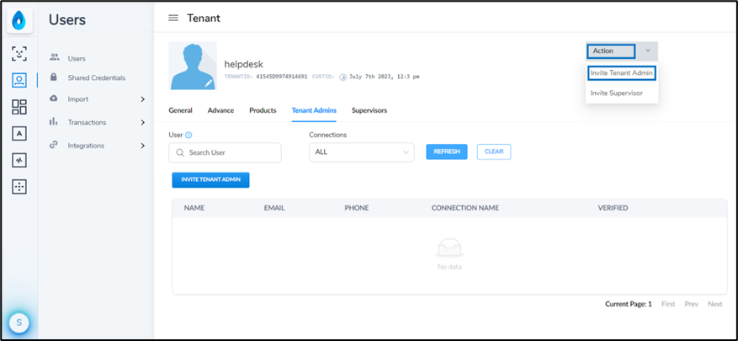Click the CONNECTION NAME column header
This screenshot has height=341, width=738.
click(x=465, y=208)
